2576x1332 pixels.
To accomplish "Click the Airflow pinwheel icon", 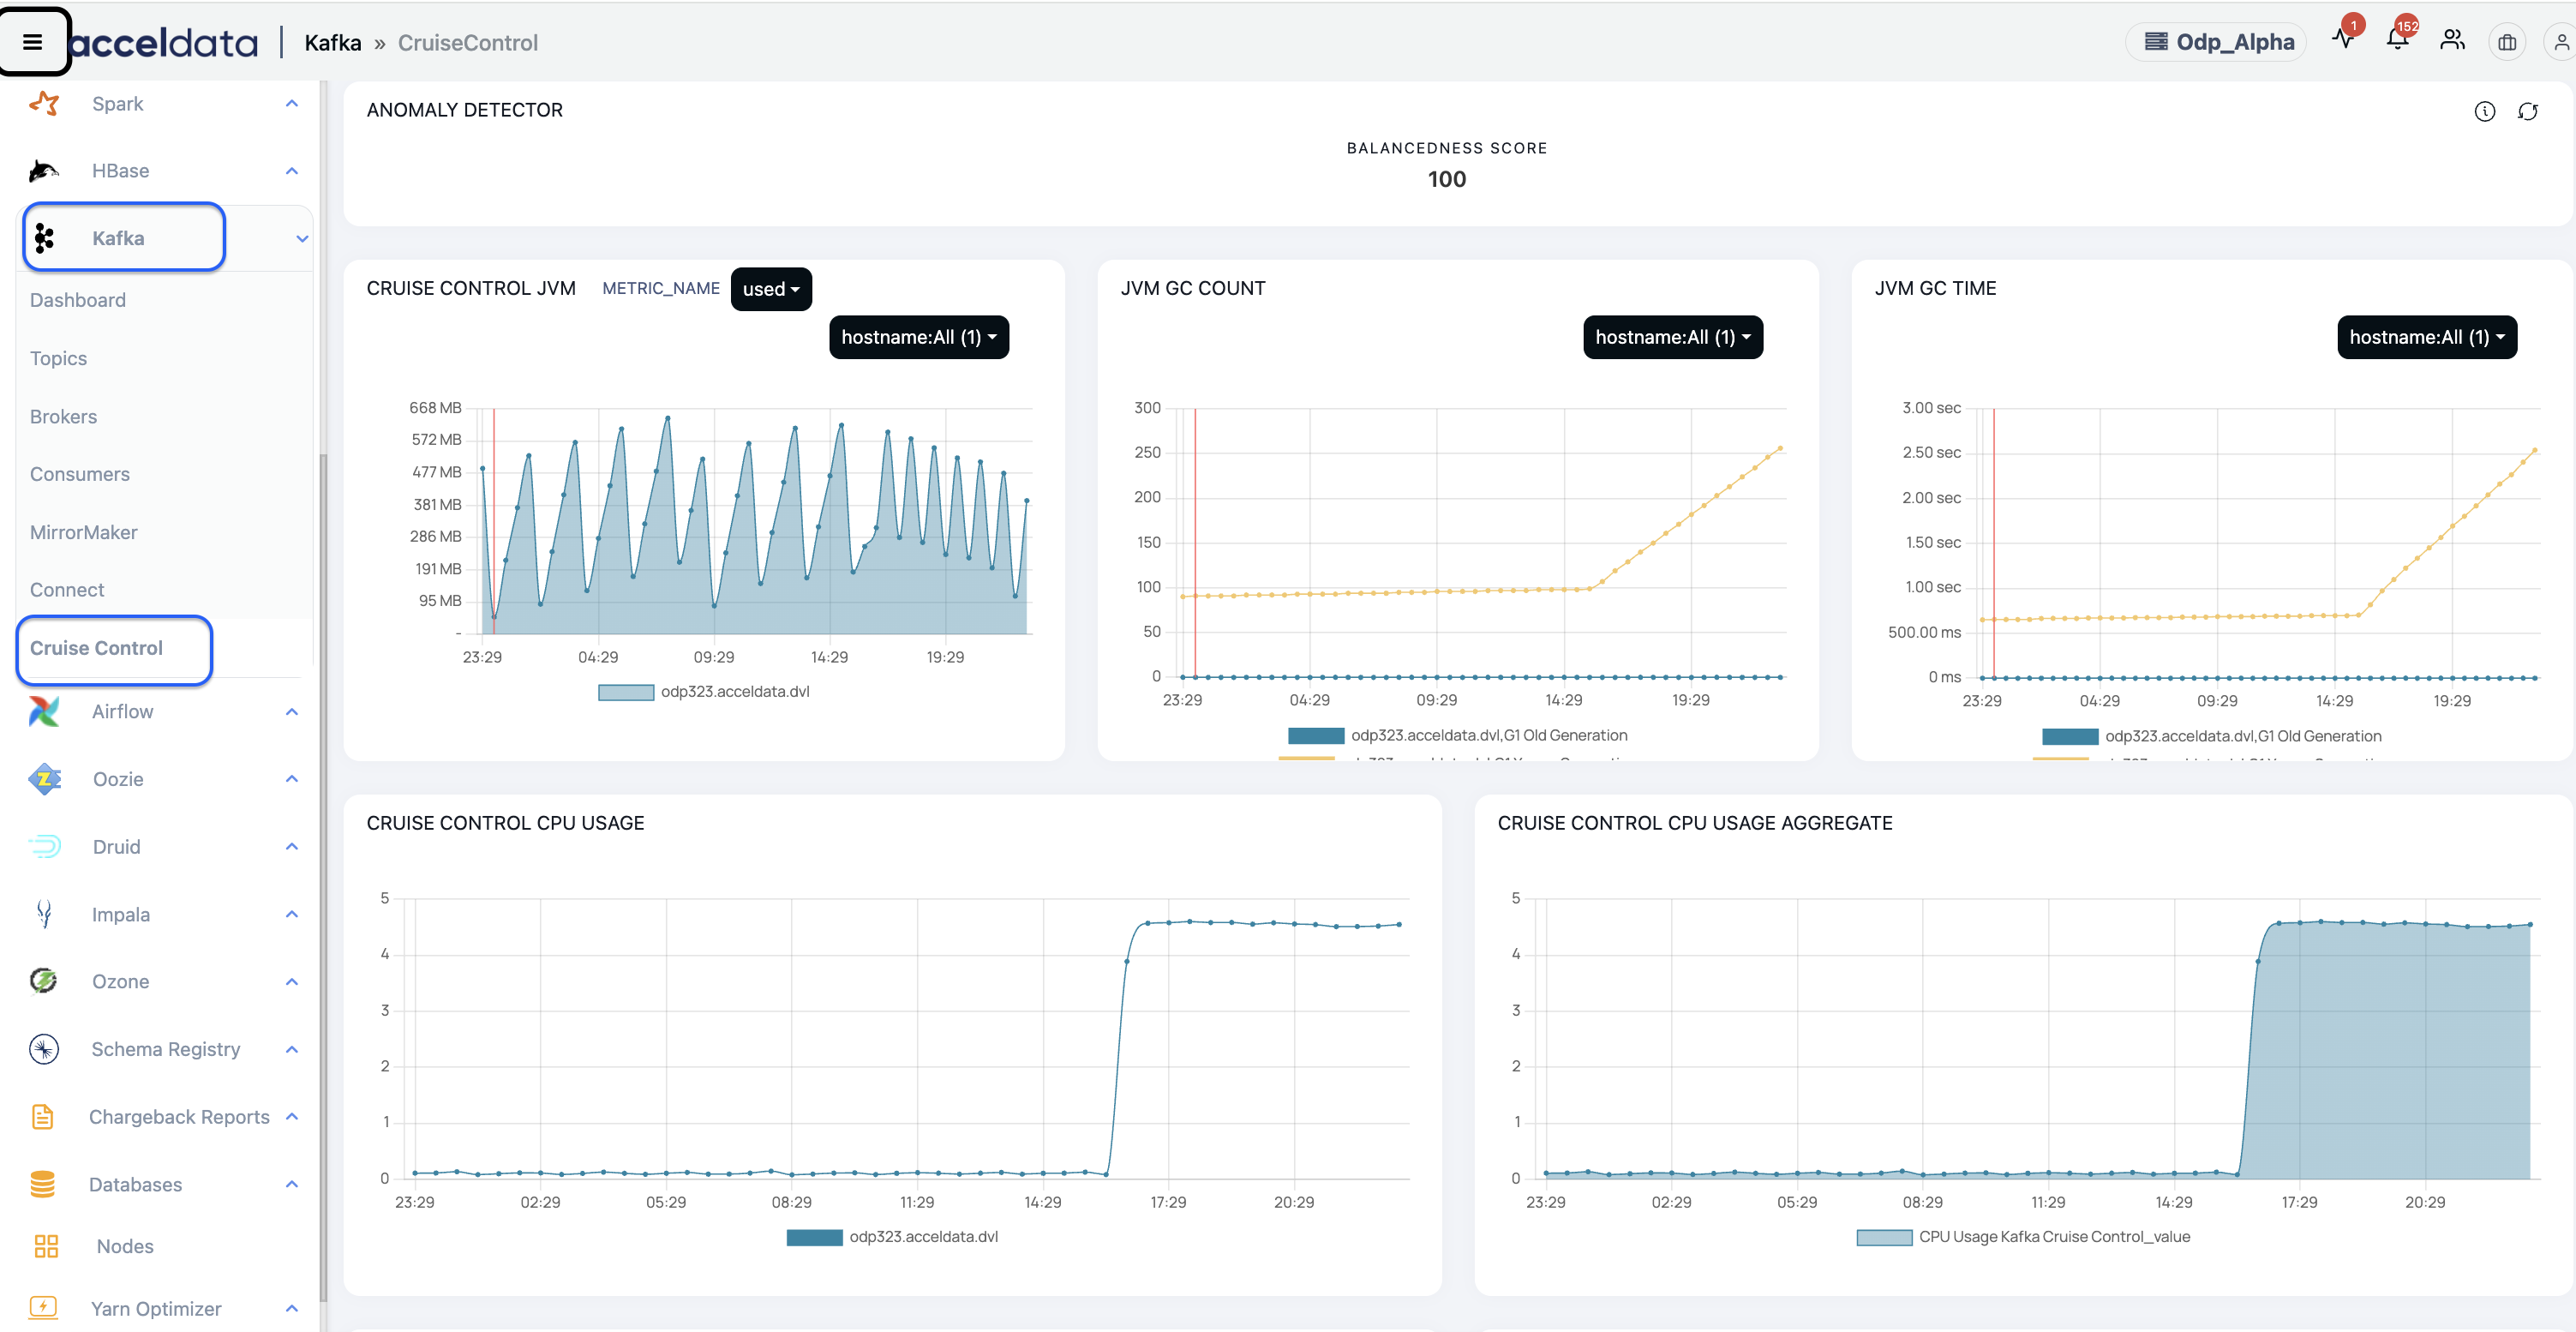I will [x=44, y=711].
